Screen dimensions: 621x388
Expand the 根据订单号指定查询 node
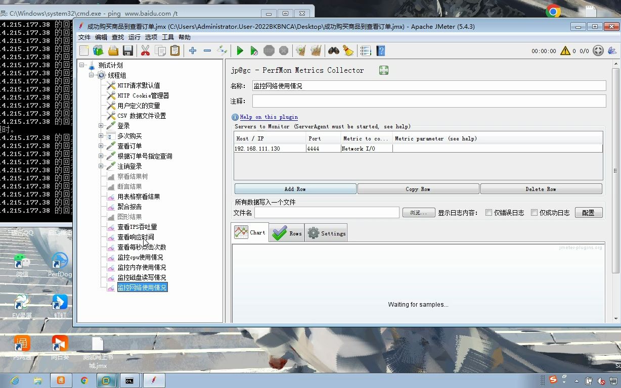(101, 156)
